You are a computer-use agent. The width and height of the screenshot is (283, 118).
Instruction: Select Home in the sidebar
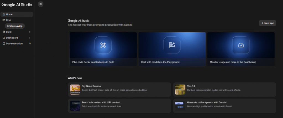(x=9, y=14)
